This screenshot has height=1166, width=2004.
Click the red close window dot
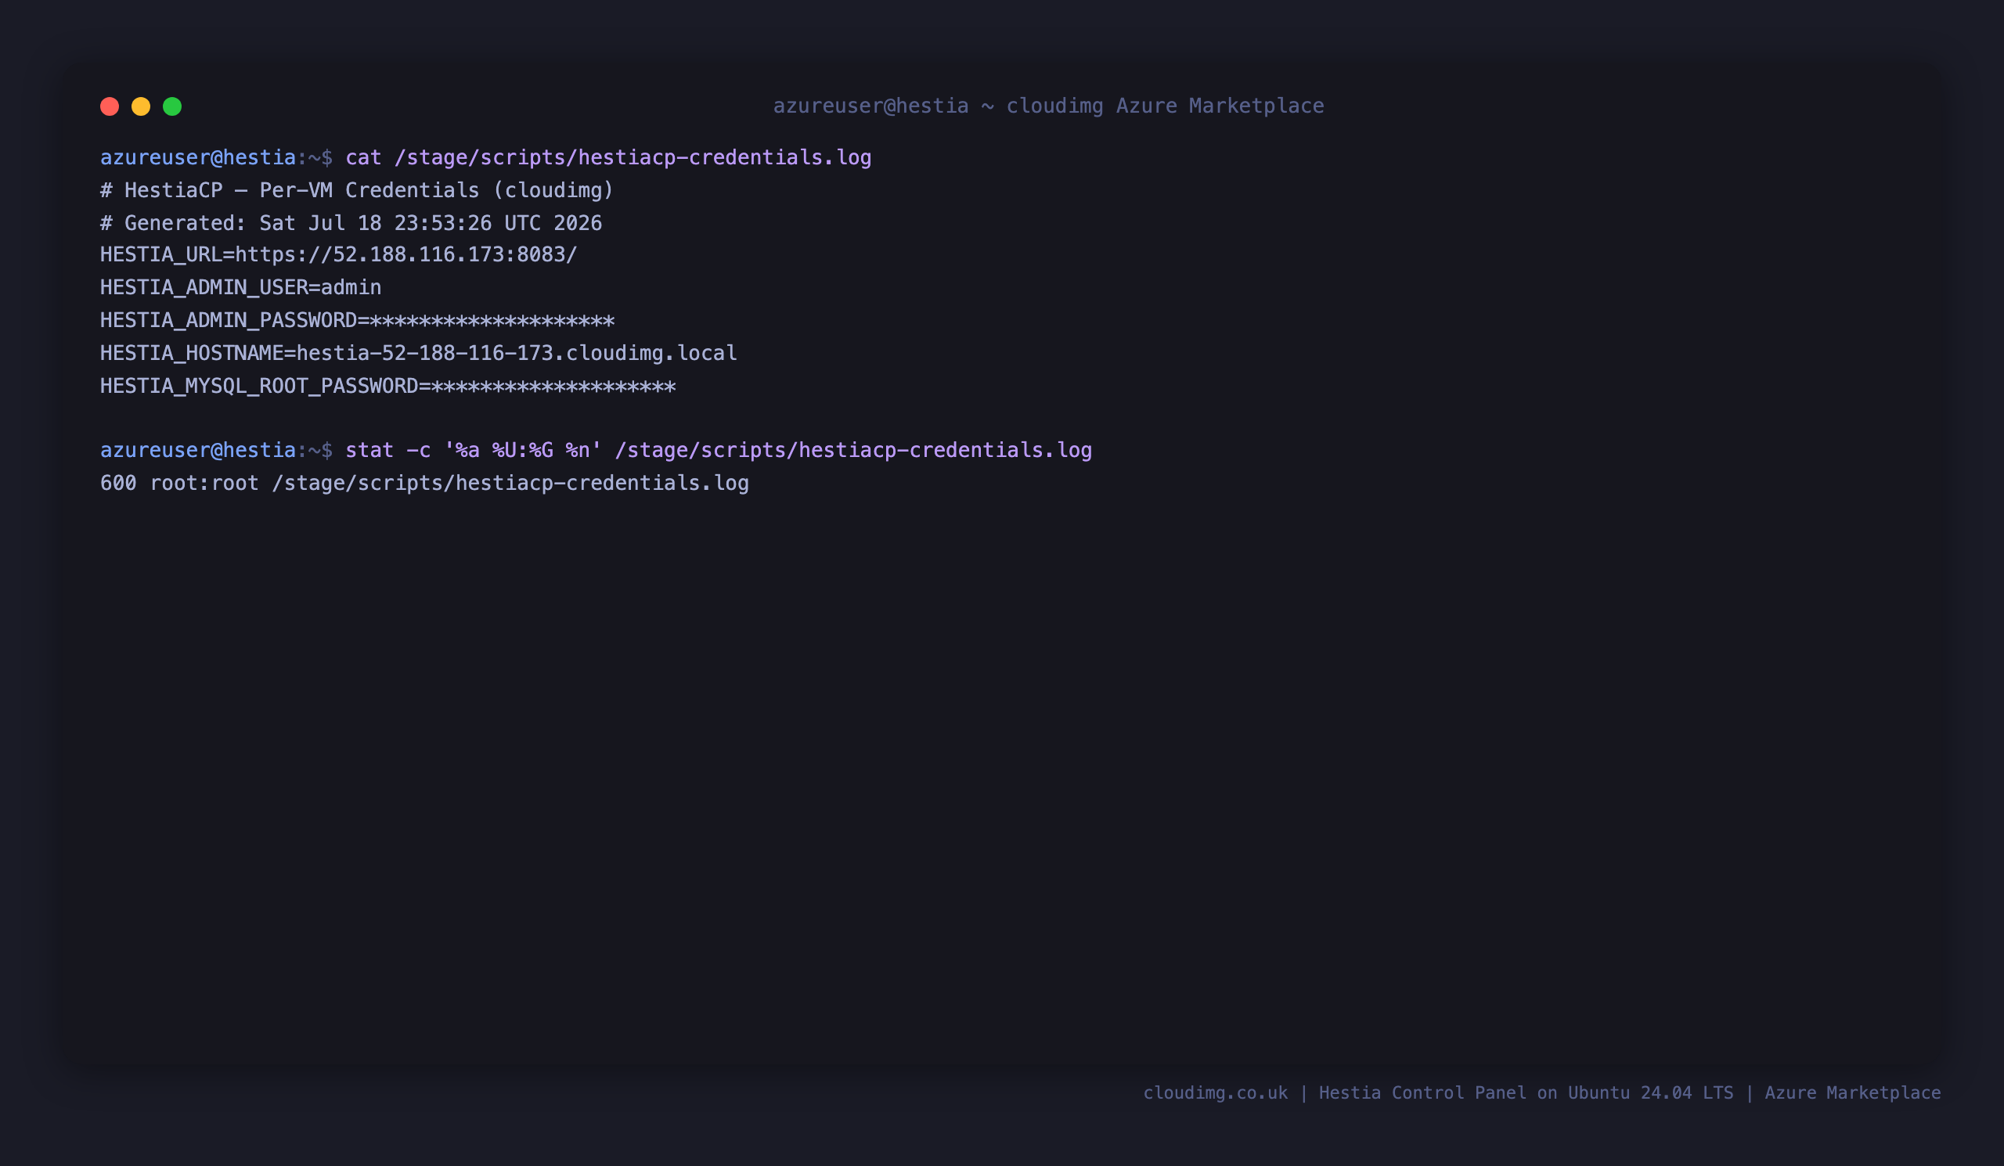(110, 106)
